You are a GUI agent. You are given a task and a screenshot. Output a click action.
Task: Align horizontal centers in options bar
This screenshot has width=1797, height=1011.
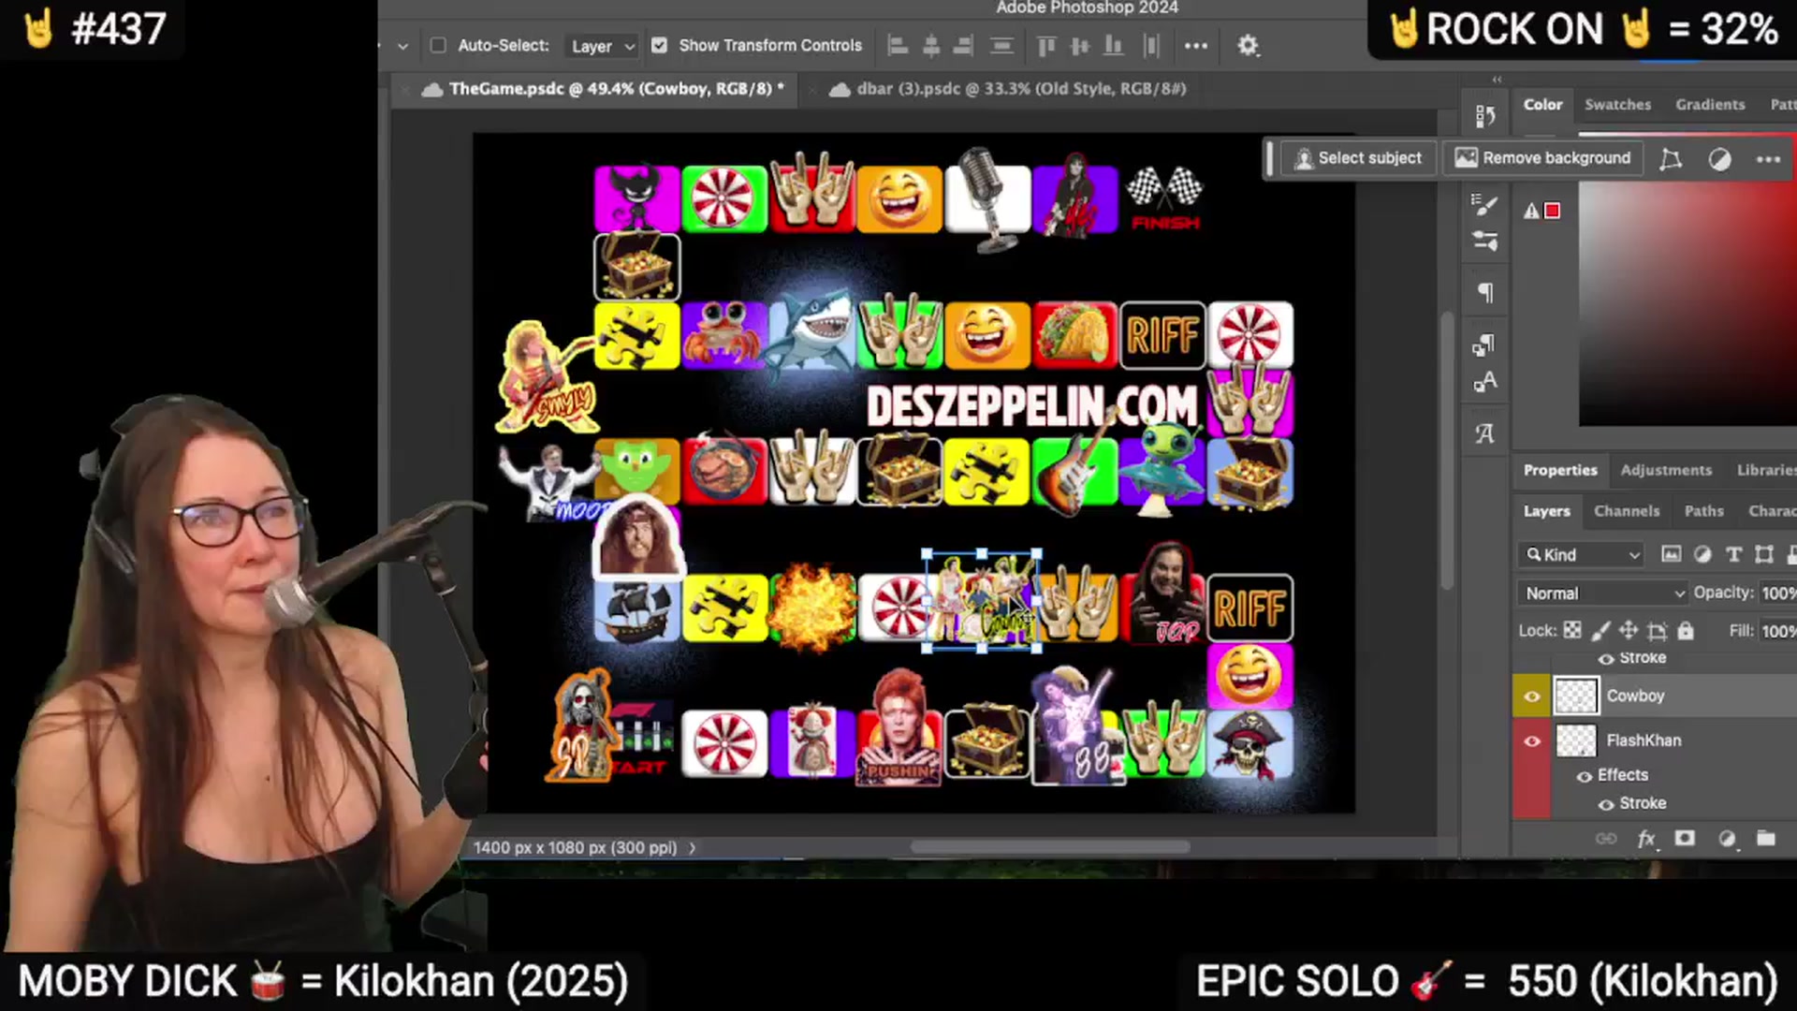(931, 45)
